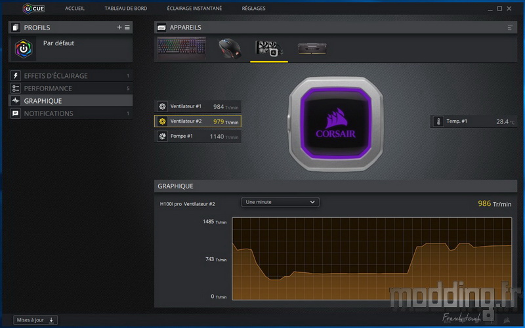Image resolution: width=525 pixels, height=328 pixels.
Task: Click the 28.4 °C temperature value
Action: pyautogui.click(x=505, y=122)
